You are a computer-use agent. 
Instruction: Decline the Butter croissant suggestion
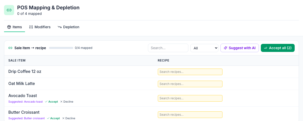point(69,118)
